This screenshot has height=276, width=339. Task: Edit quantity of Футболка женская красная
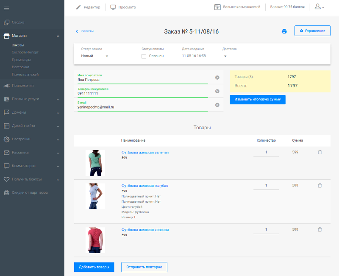click(x=266, y=229)
